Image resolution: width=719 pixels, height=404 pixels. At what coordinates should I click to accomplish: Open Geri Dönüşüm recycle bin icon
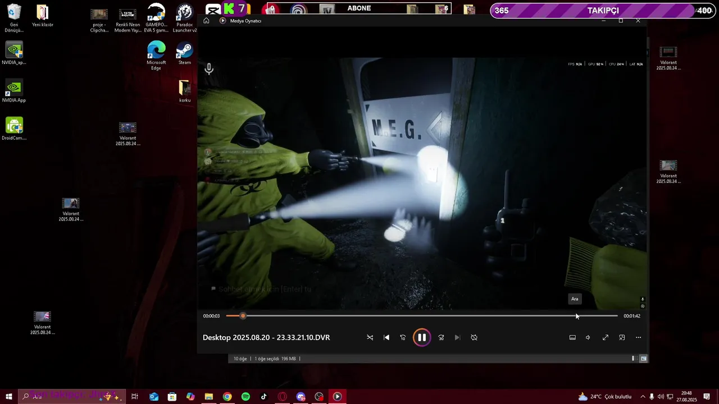(14, 18)
